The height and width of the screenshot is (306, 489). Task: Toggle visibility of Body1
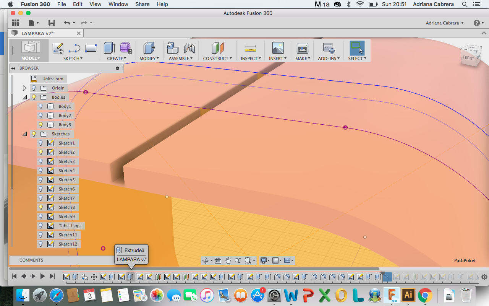pyautogui.click(x=41, y=106)
